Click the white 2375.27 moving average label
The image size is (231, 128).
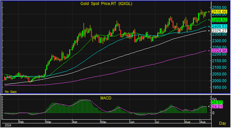coord(220,31)
